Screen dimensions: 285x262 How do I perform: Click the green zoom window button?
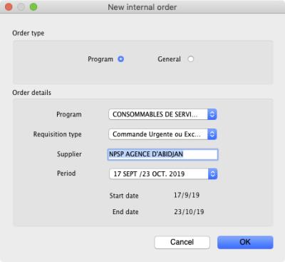coord(33,7)
